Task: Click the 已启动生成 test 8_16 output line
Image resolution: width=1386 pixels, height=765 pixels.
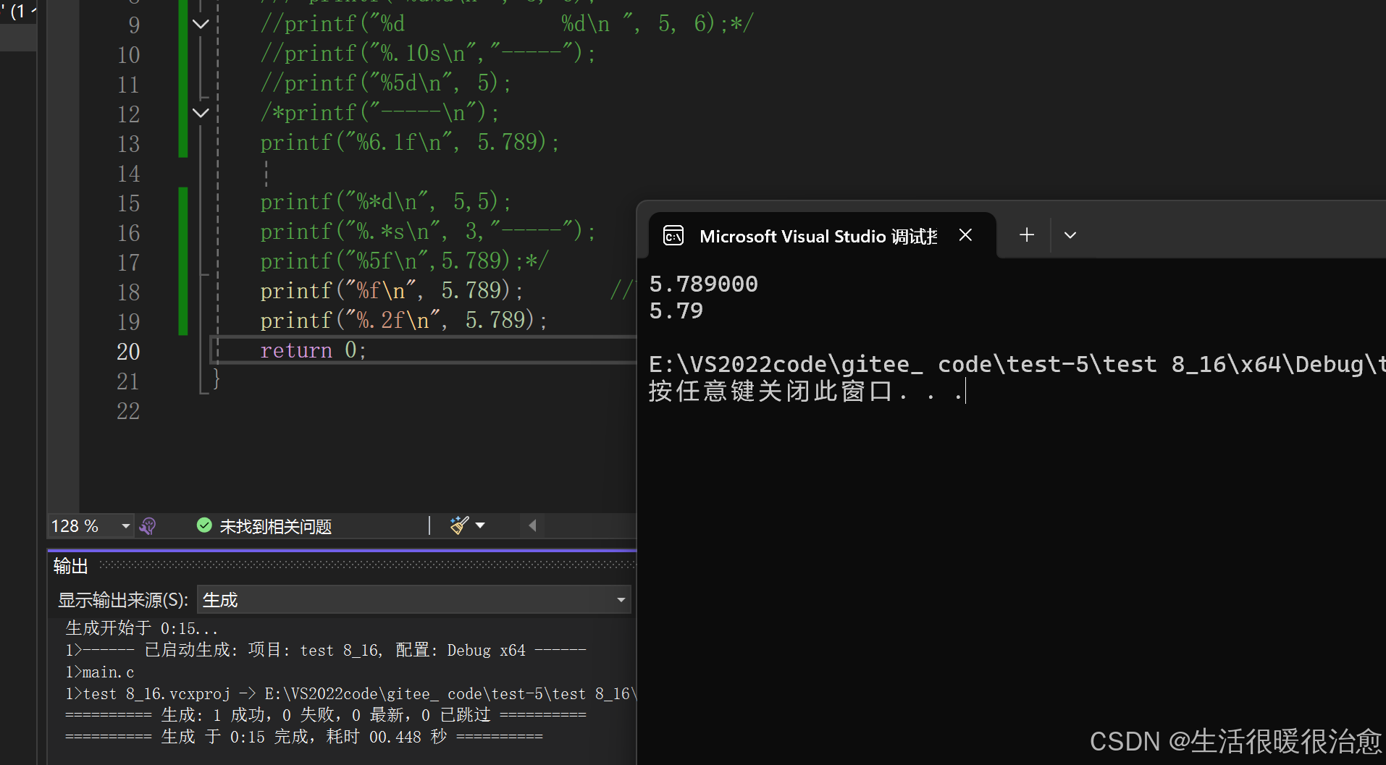Action: (x=326, y=651)
